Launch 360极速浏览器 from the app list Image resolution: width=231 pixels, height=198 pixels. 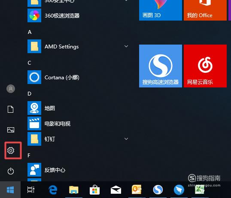(x=79, y=15)
